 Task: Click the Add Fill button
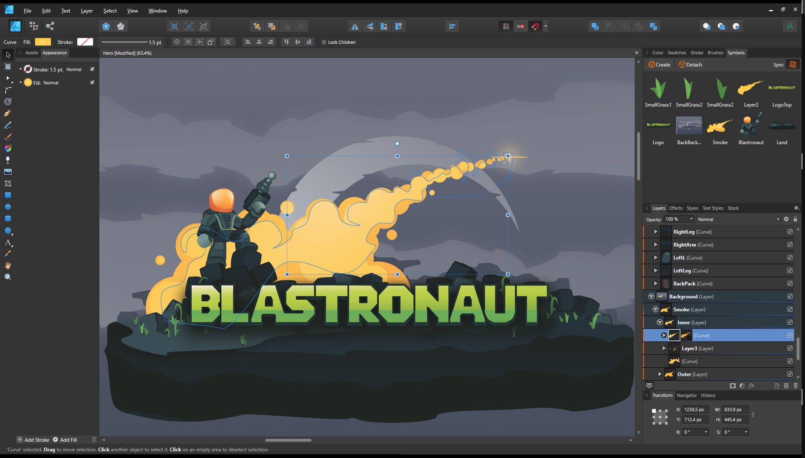65,440
